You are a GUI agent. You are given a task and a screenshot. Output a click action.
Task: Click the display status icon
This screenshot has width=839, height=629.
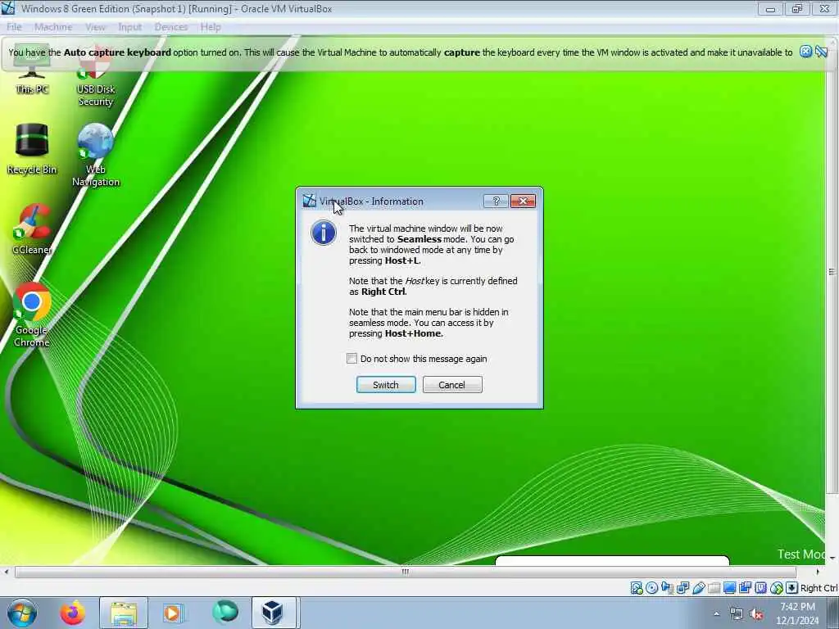pos(729,588)
